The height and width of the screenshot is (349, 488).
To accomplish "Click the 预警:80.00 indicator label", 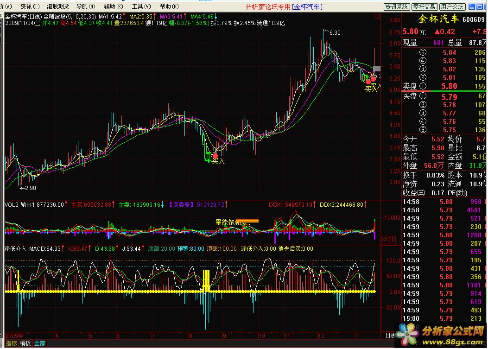I will pos(191,249).
